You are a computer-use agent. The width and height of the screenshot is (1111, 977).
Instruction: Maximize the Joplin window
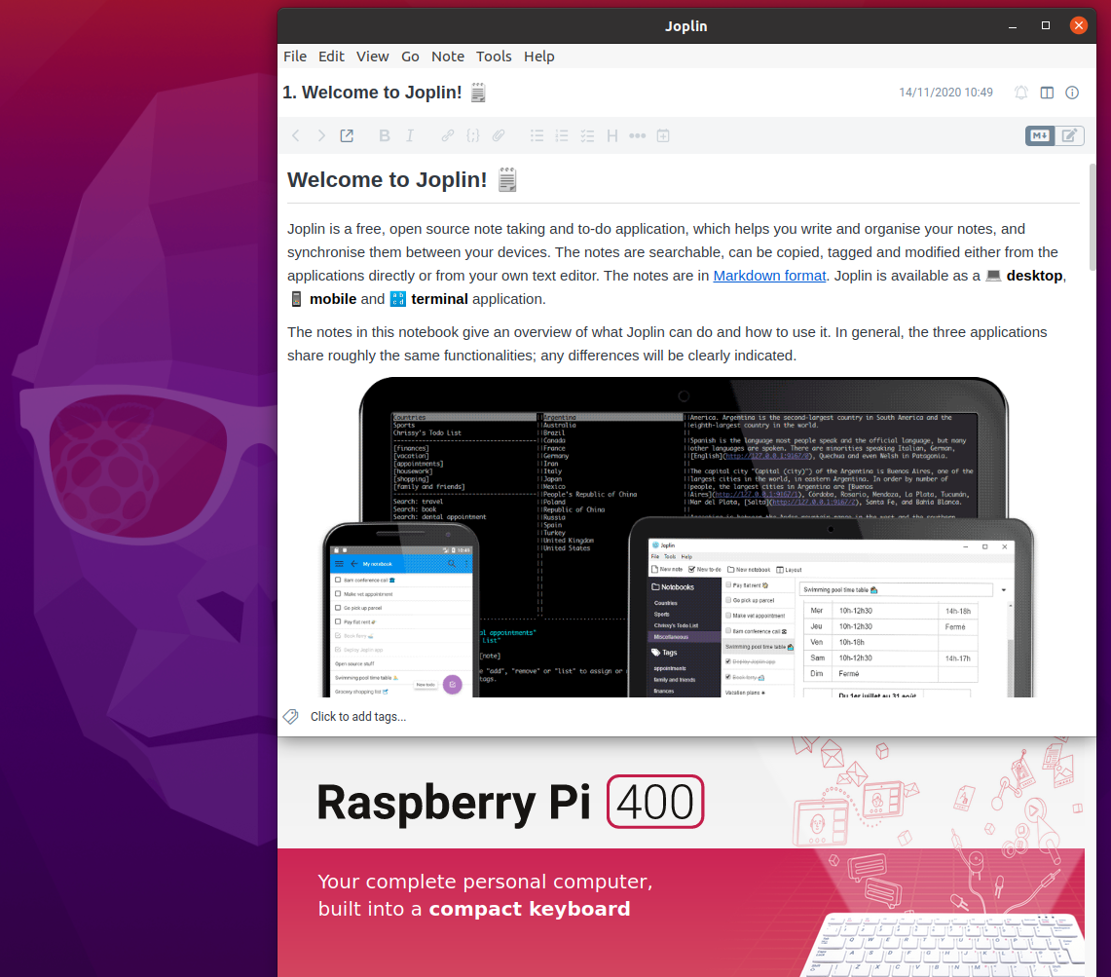1046,25
